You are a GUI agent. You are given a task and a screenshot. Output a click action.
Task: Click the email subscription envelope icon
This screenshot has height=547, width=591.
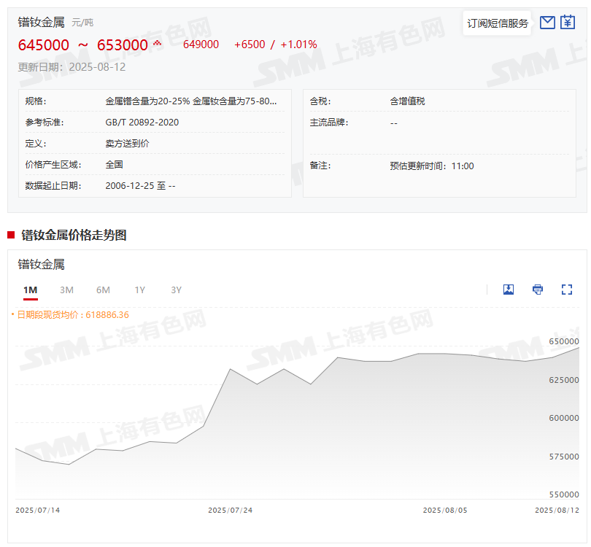pos(547,23)
